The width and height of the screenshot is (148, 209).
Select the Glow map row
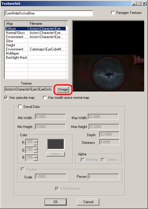pyautogui.click(x=36, y=41)
